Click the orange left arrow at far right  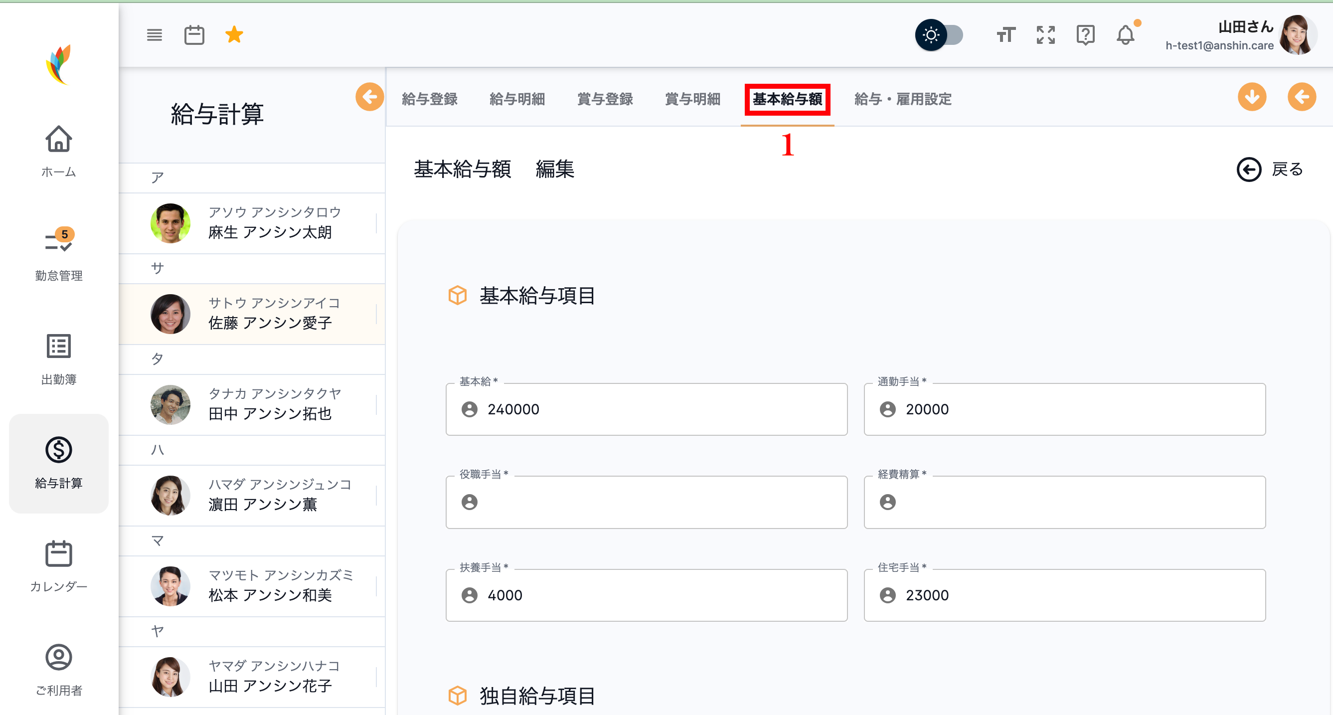pos(1301,97)
